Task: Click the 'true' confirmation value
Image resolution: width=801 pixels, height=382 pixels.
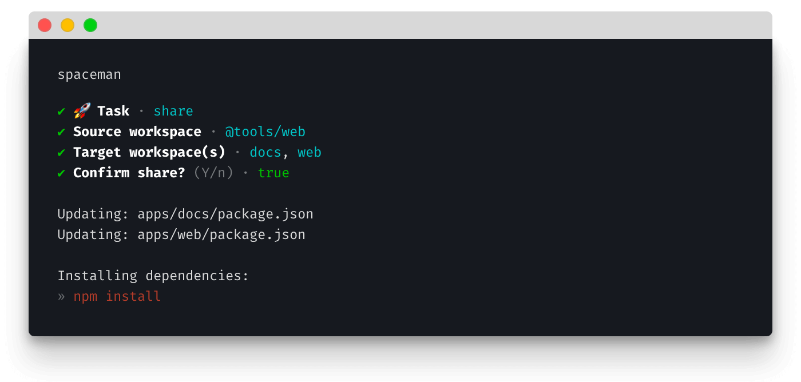Action: (x=273, y=173)
